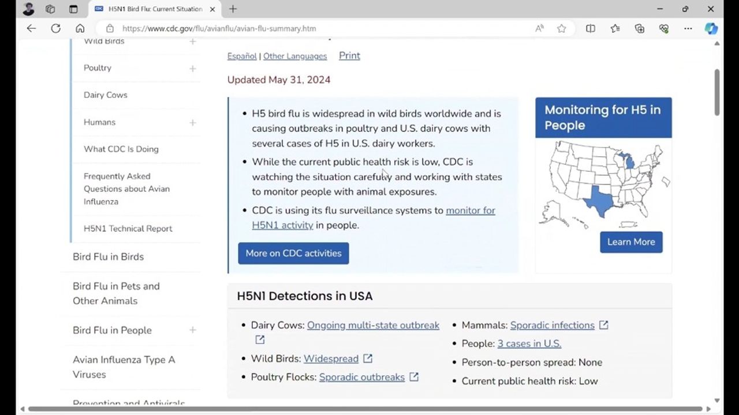Viewport: 739px width, 415px height.
Task: Click the browser Refresh icon
Action: pyautogui.click(x=56, y=28)
